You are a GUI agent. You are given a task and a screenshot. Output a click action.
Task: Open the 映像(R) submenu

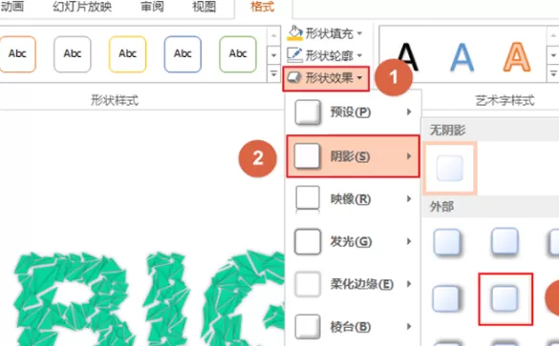point(353,199)
